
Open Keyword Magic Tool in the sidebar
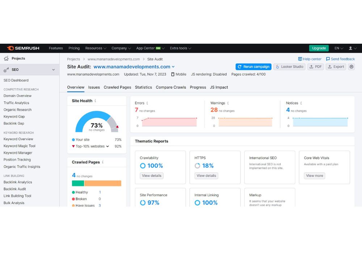(x=20, y=146)
